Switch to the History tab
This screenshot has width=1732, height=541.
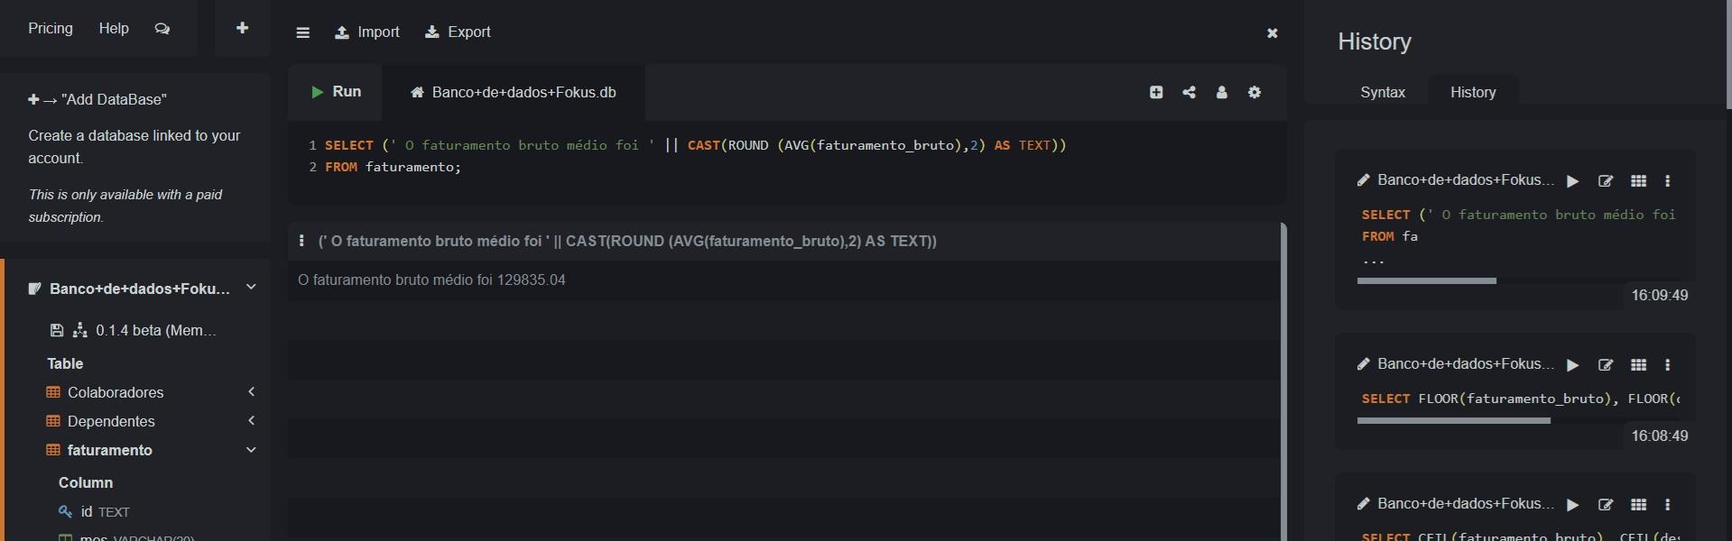coord(1473,92)
